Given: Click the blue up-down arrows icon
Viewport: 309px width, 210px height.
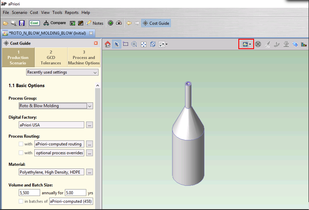Looking at the screenshot, I should tap(295, 44).
